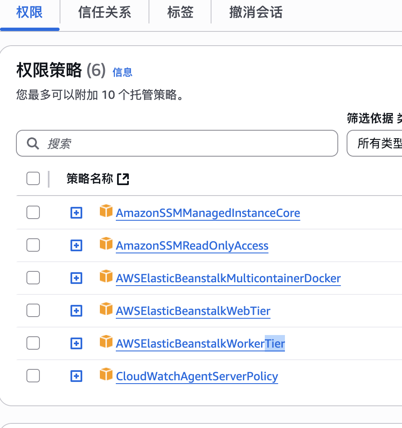
Task: Click the search magnifier icon
Action: coord(33,143)
